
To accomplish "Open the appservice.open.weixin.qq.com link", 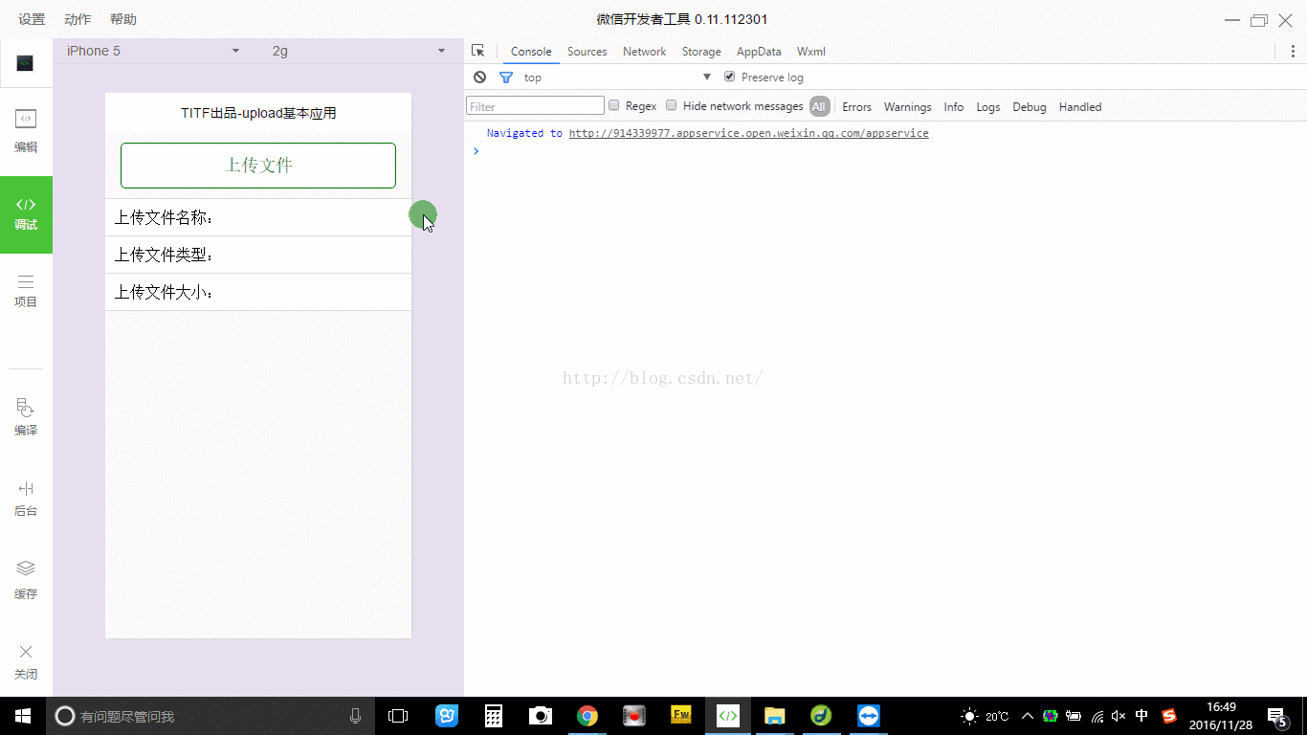I will tap(749, 133).
